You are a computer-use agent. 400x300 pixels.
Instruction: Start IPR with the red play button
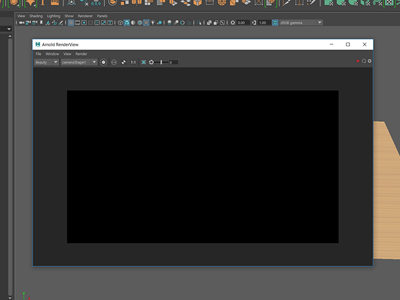(x=358, y=61)
